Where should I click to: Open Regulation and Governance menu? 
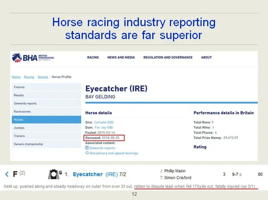coord(168,57)
